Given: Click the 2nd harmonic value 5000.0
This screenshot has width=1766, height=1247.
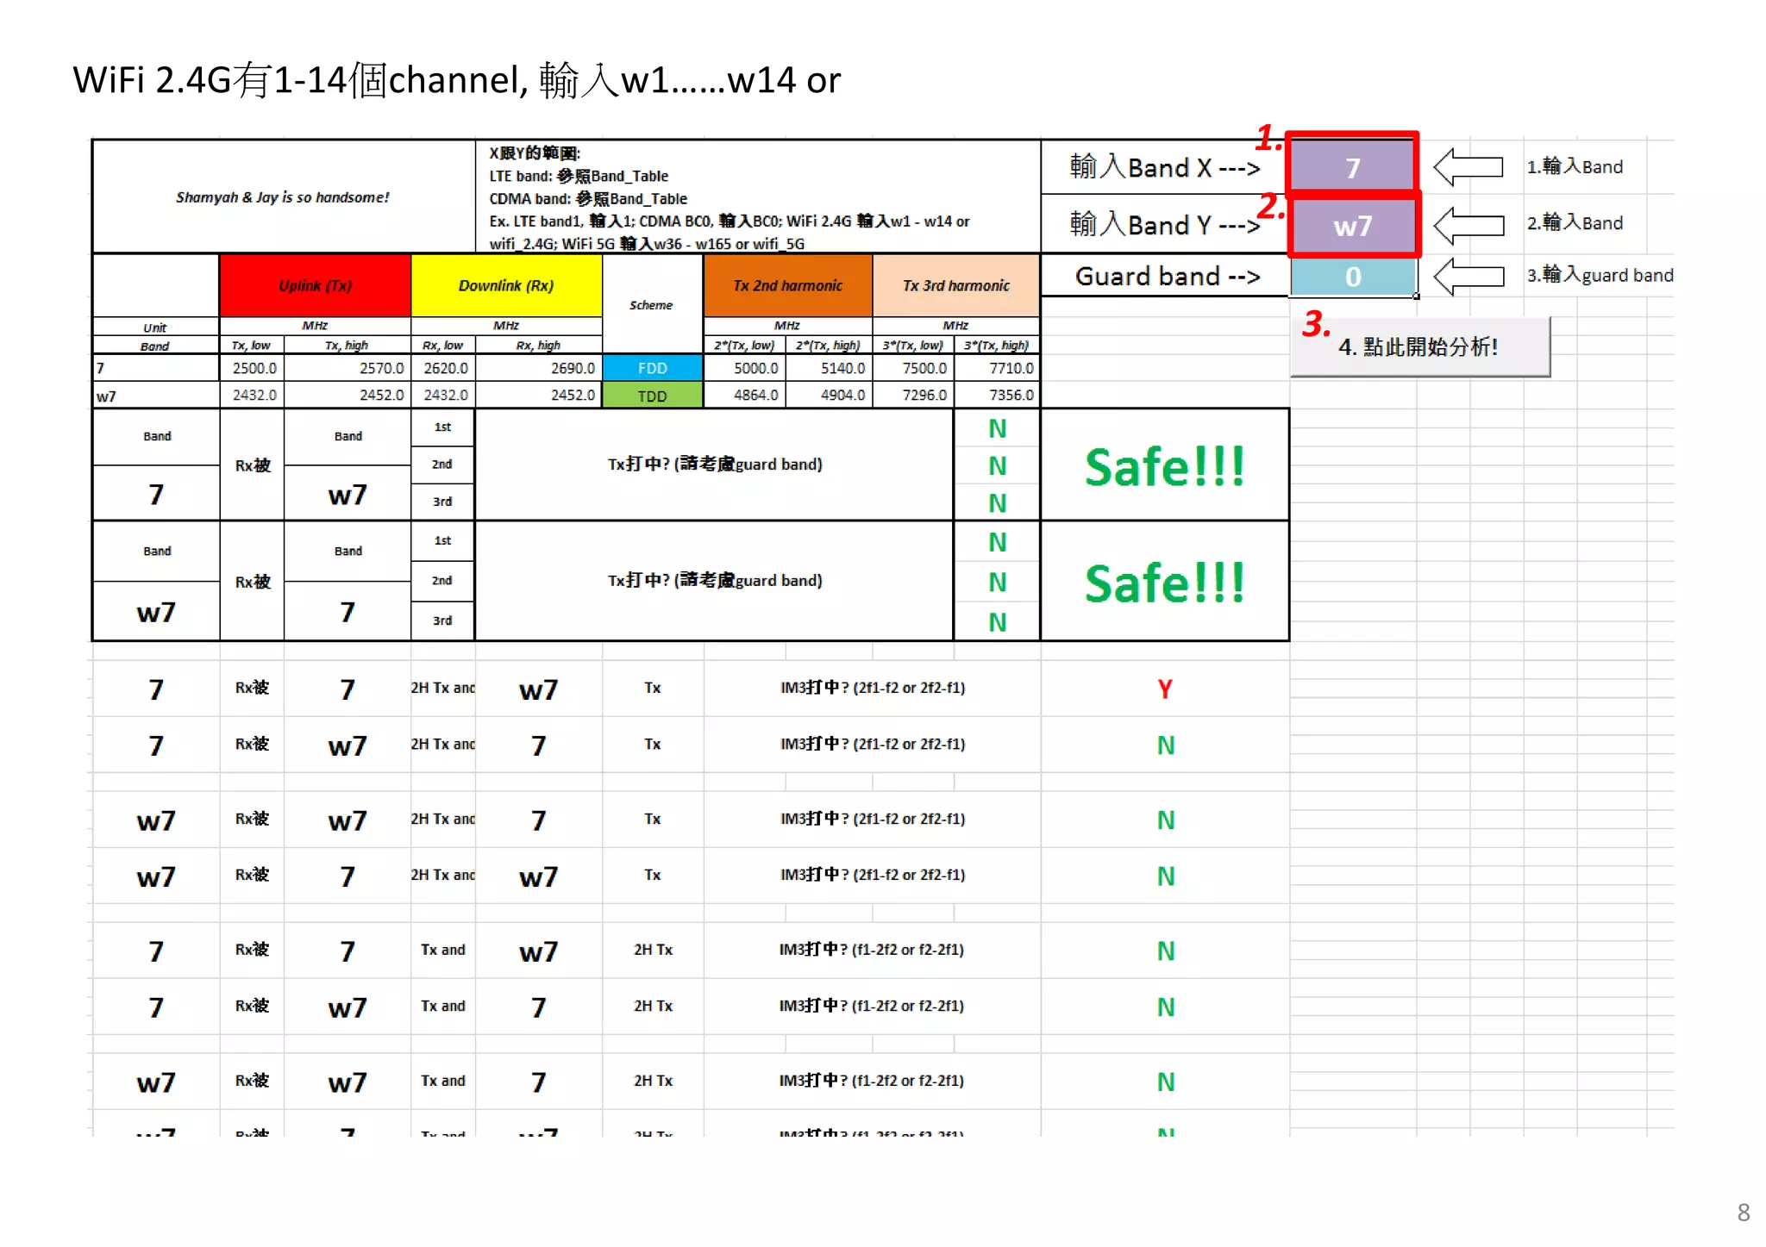Looking at the screenshot, I should pos(745,368).
